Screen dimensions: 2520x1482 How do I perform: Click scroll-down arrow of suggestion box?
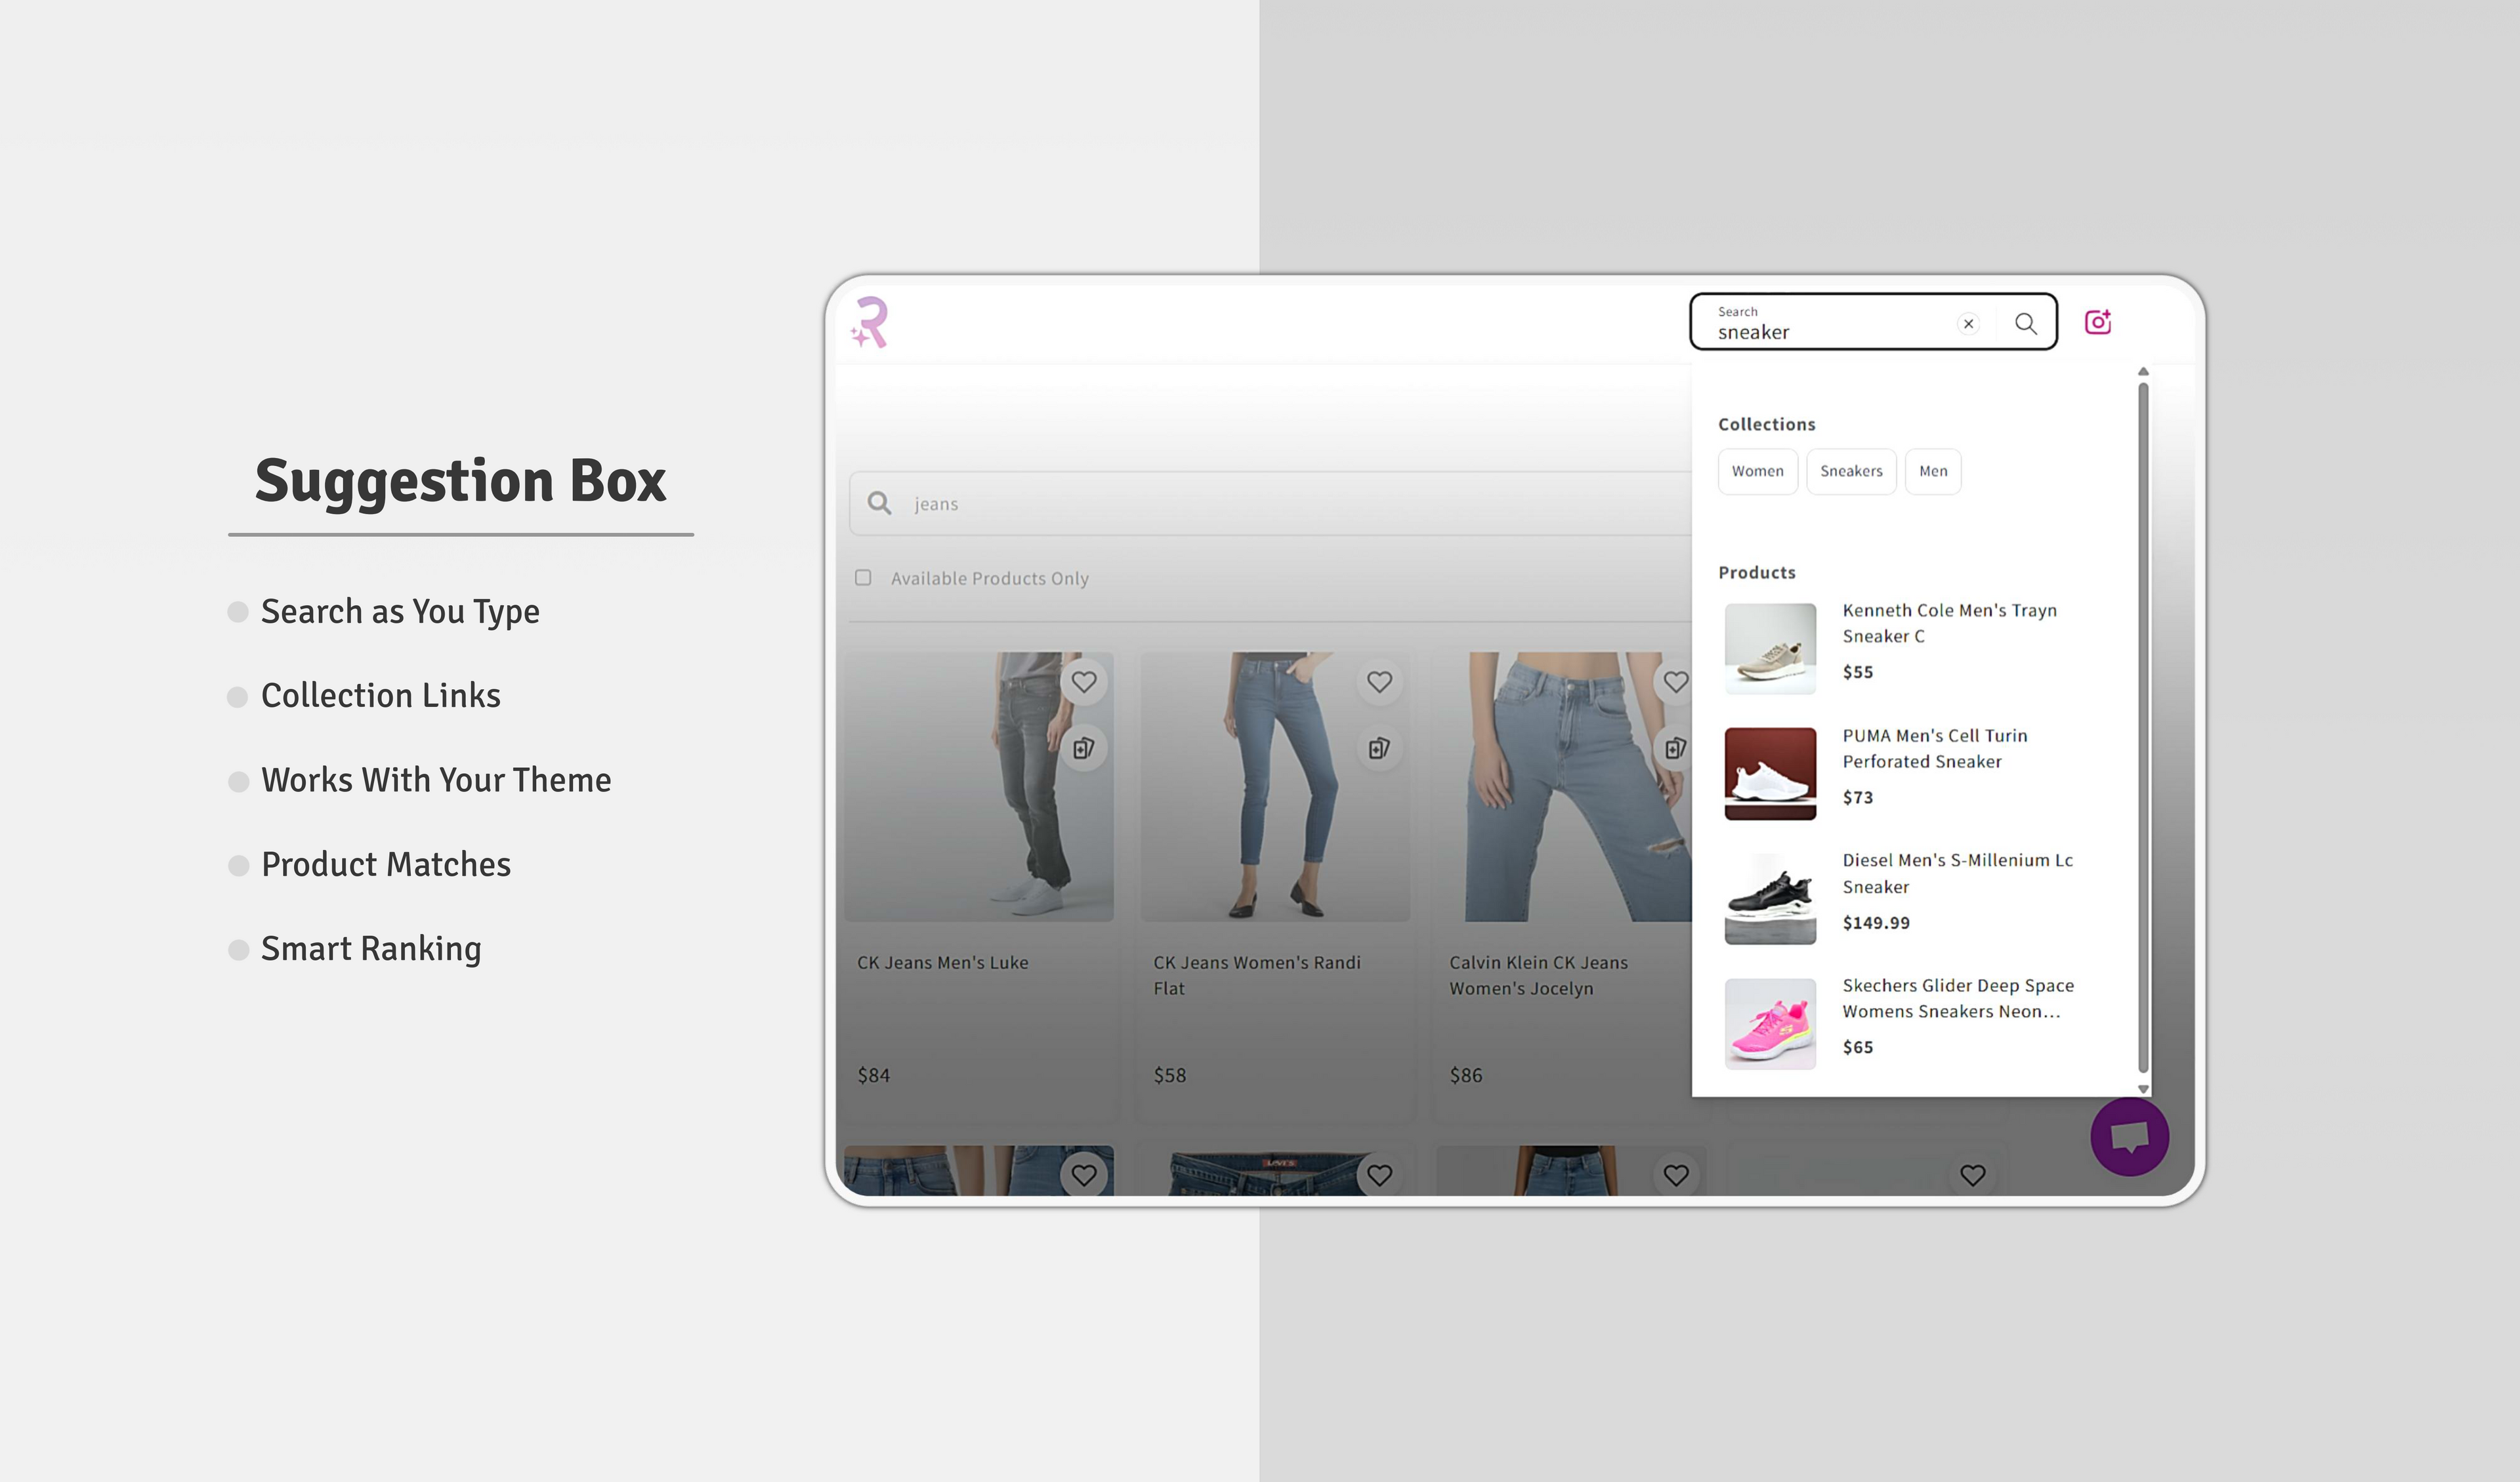point(2143,1089)
